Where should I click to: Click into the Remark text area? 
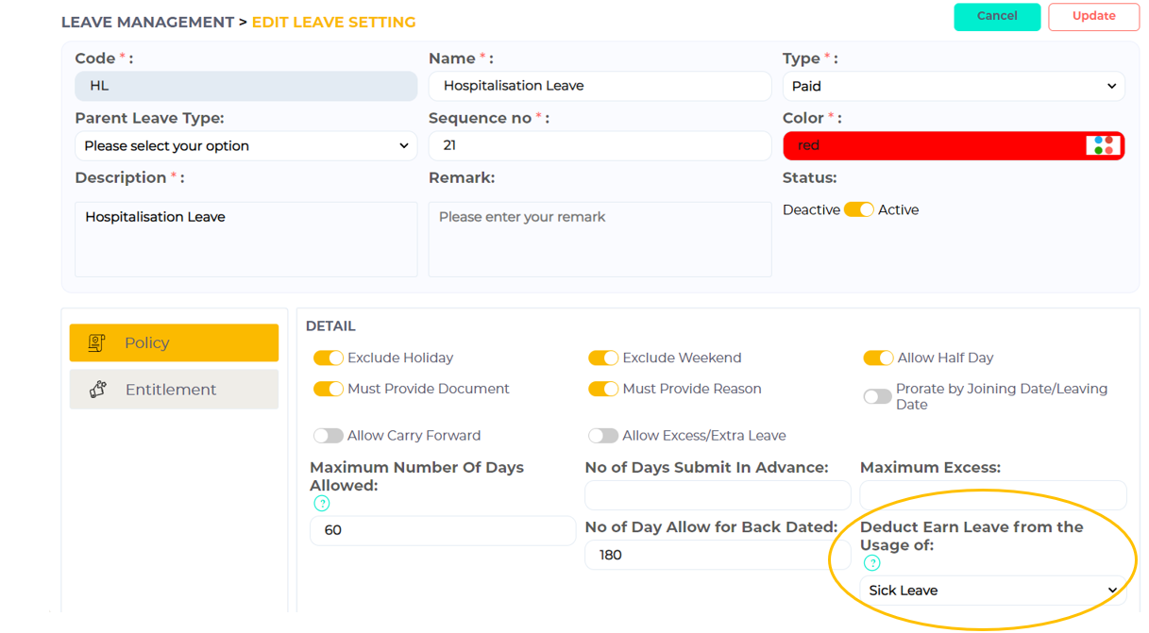click(x=600, y=240)
